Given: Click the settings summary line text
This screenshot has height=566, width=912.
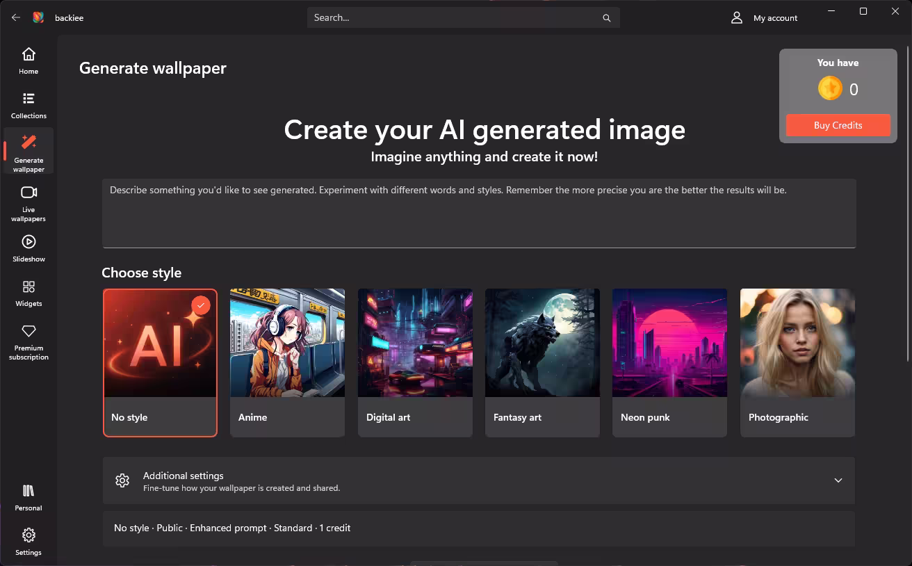Looking at the screenshot, I should pos(232,528).
